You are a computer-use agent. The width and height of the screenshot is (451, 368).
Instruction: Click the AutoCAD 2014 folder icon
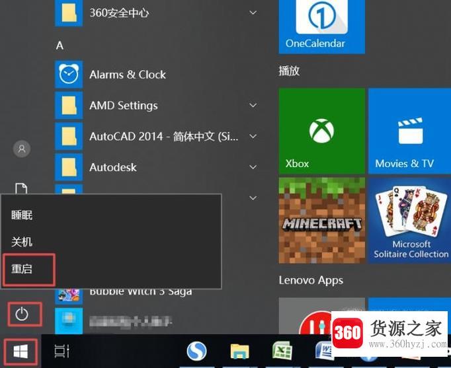[69, 136]
